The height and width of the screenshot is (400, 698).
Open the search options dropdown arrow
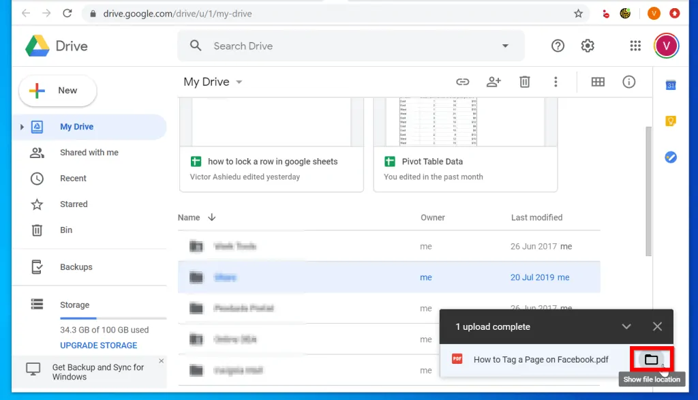coord(505,46)
